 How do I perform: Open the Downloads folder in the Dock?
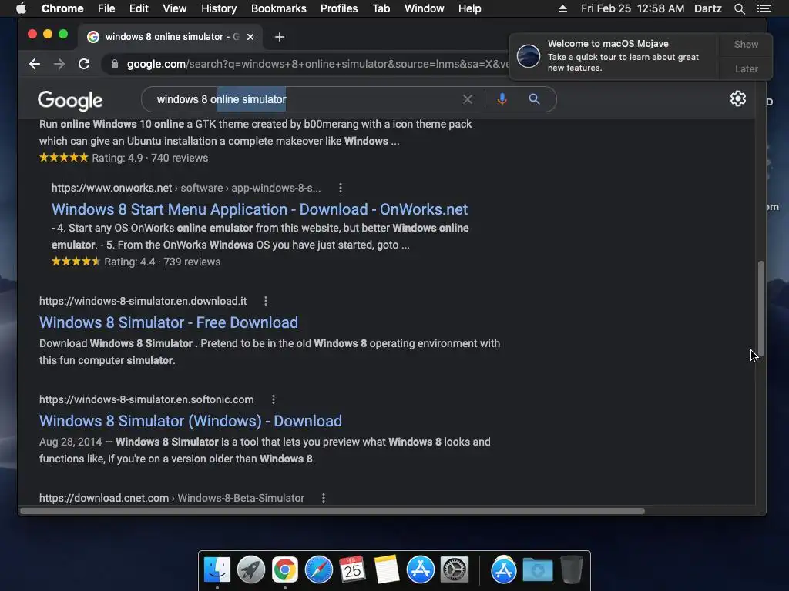[537, 570]
